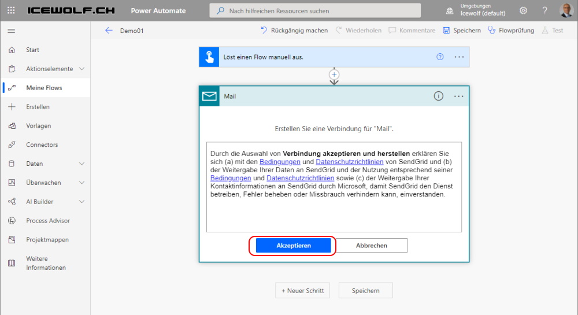578x315 pixels.
Task: Show info for the Mail action
Action: point(438,96)
